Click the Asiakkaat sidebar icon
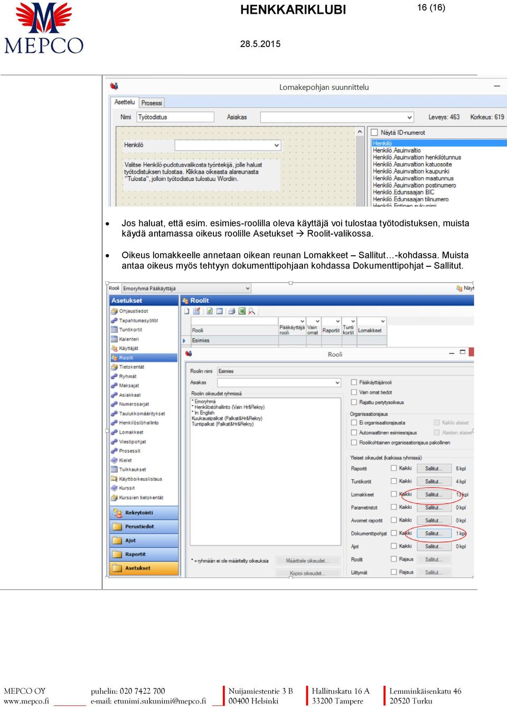507x707 pixels. point(114,395)
